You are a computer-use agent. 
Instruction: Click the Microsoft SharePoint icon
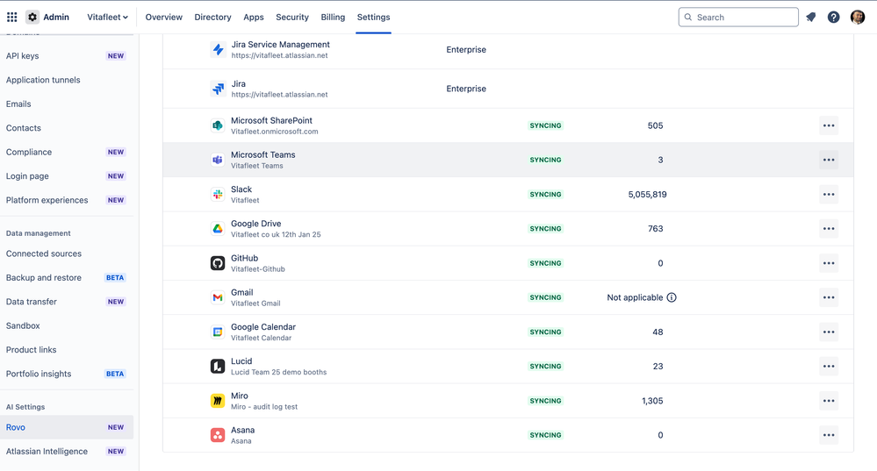click(x=218, y=125)
